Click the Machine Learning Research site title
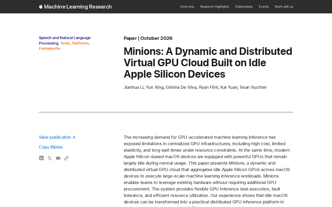332x207 pixels. click(78, 7)
